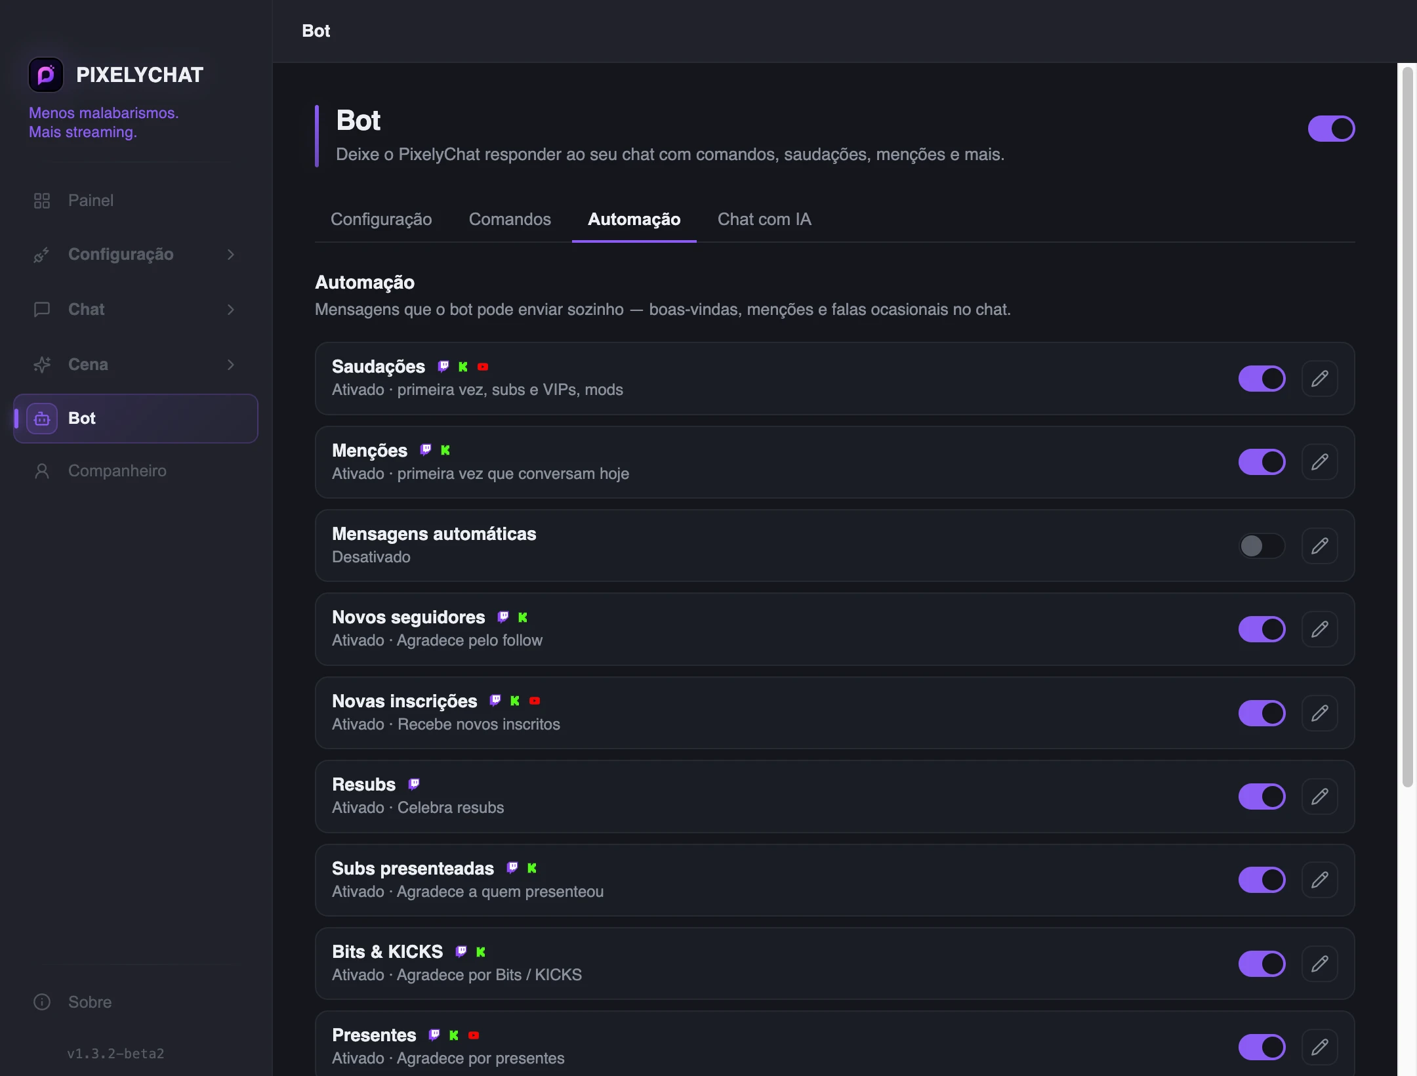Click the Kick icon next to Novos seguidores
This screenshot has height=1076, width=1417.
point(523,617)
